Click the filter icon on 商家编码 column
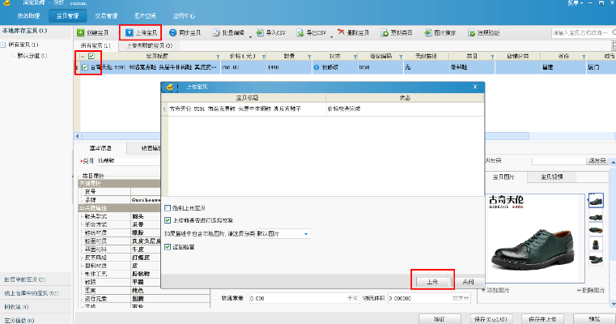This screenshot has height=324, width=616. pyautogui.click(x=401, y=57)
